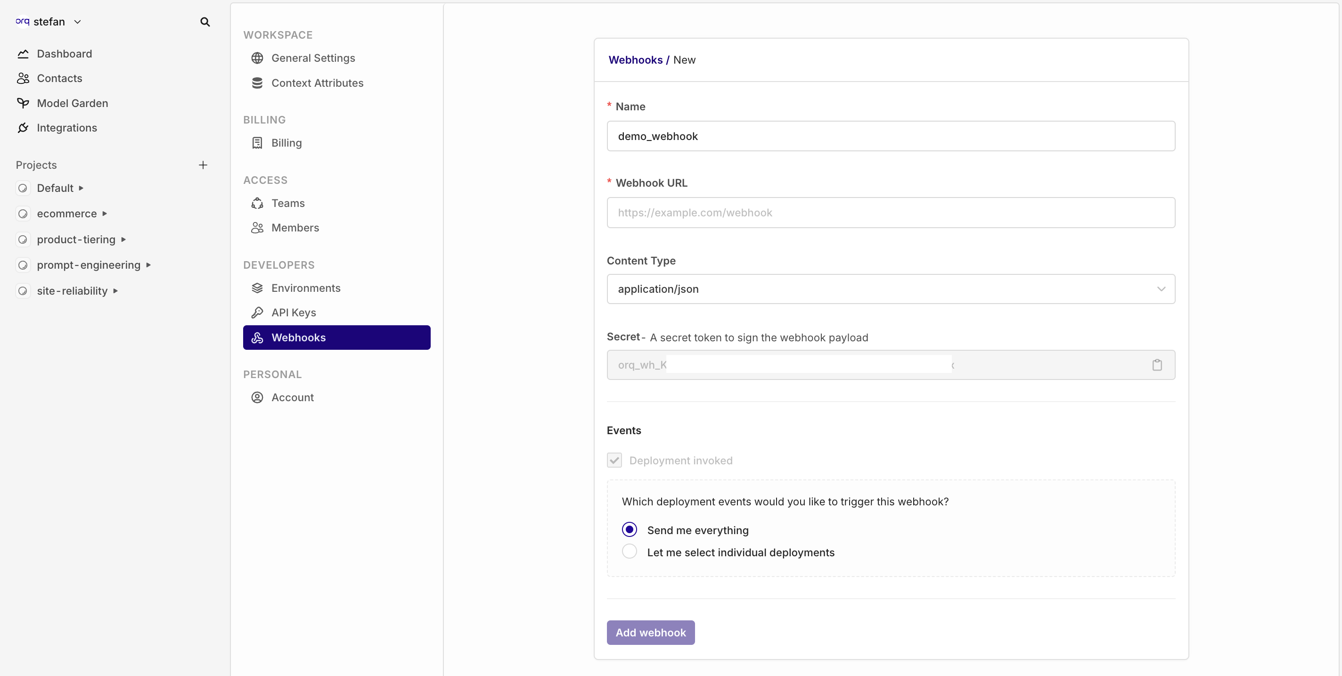Click the Model Garden sprout icon
The width and height of the screenshot is (1342, 676).
click(23, 103)
